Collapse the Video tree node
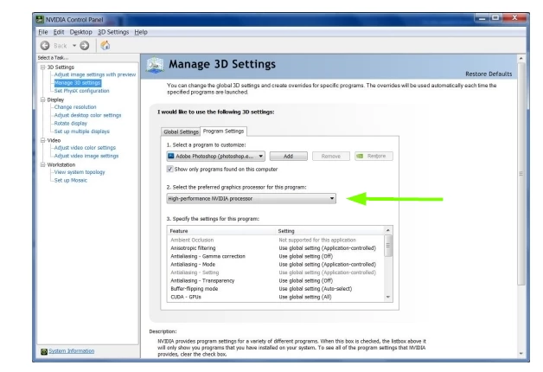543x372 pixels. 42,140
